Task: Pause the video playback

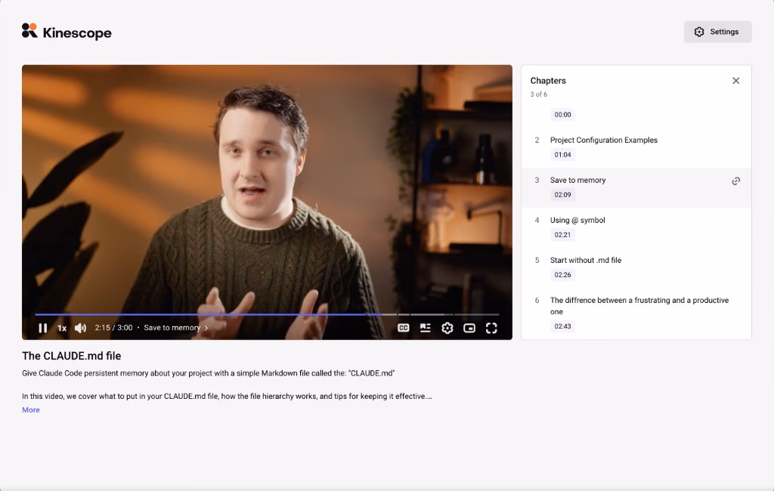Action: point(43,328)
